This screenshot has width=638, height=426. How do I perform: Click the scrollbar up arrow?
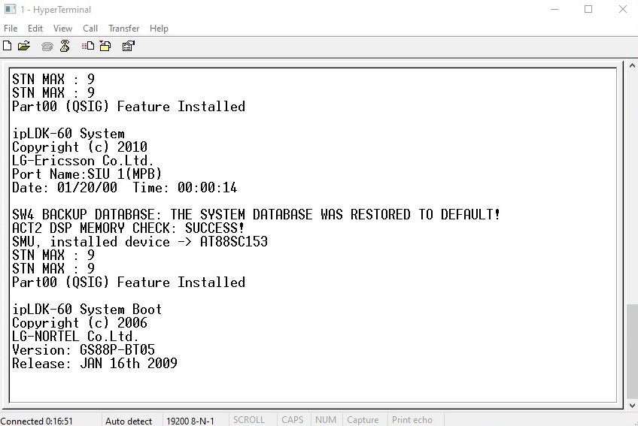tap(632, 65)
